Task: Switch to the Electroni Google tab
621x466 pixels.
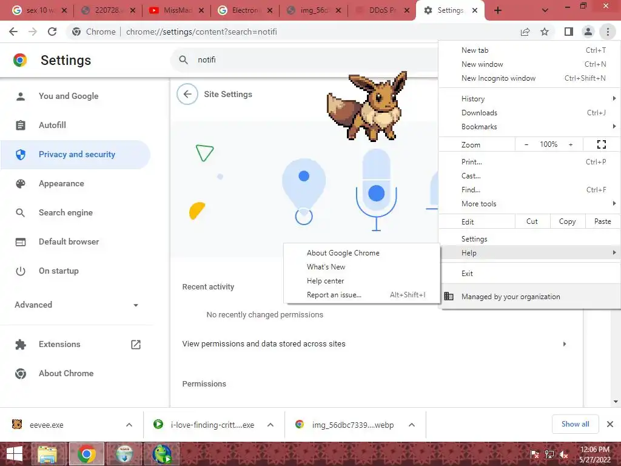Action: pyautogui.click(x=246, y=10)
